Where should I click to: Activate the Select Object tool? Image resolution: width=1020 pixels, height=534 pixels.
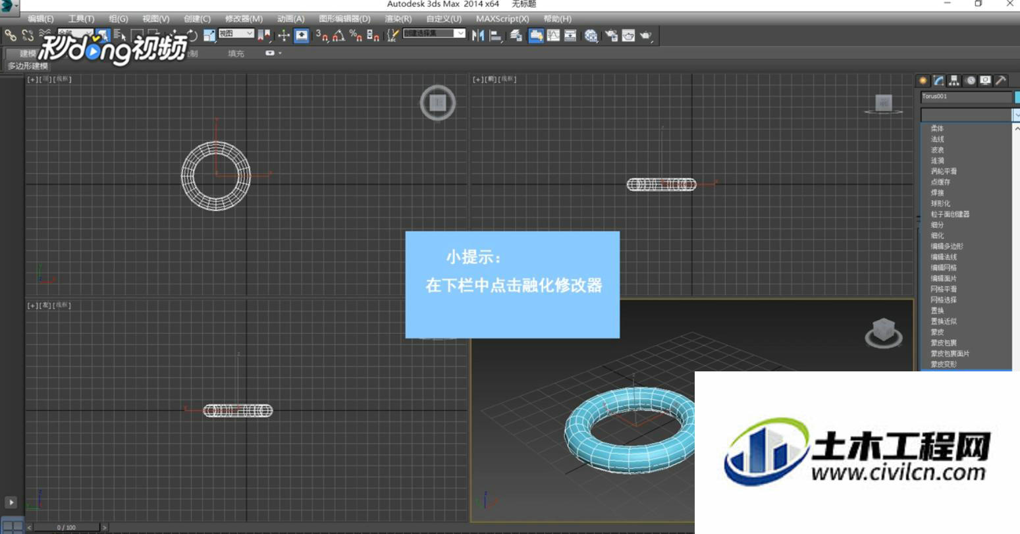[103, 36]
